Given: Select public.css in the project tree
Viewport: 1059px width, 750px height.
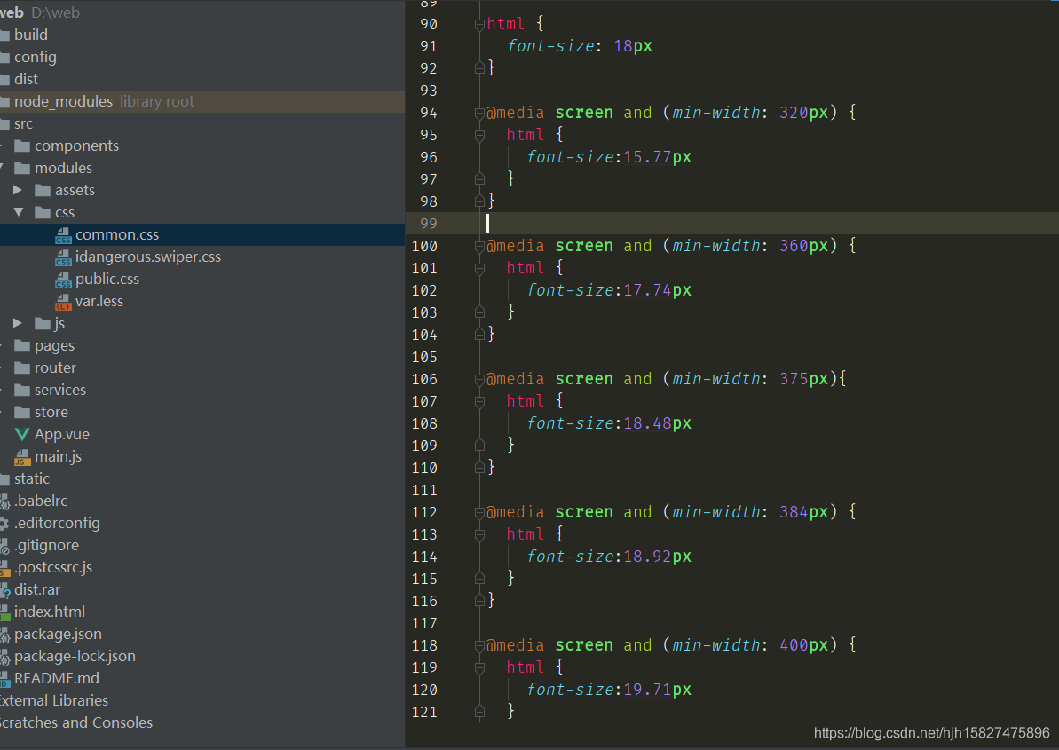Looking at the screenshot, I should pyautogui.click(x=105, y=278).
